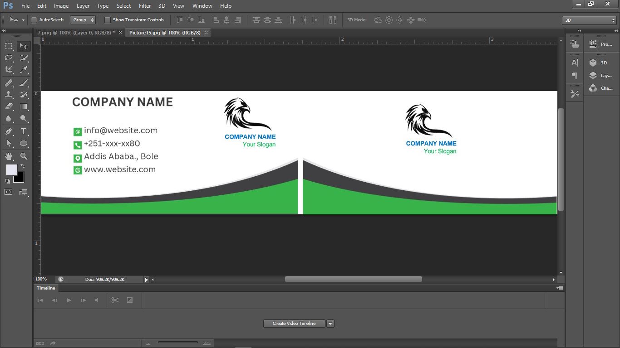Select the Rectangular Marquee tool
This screenshot has width=620, height=348.
9,46
